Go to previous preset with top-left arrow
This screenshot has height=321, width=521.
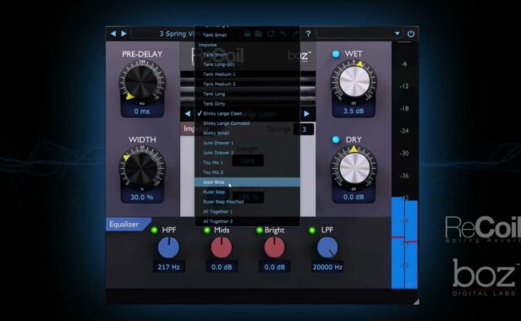(x=113, y=34)
